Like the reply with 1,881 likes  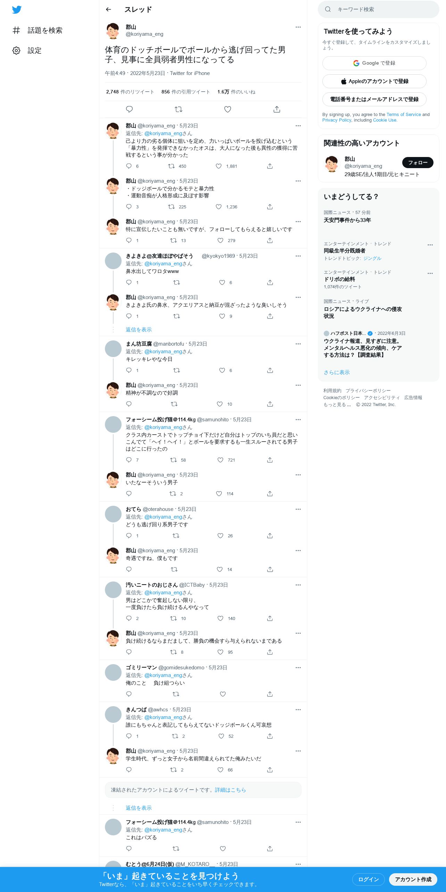[218, 166]
